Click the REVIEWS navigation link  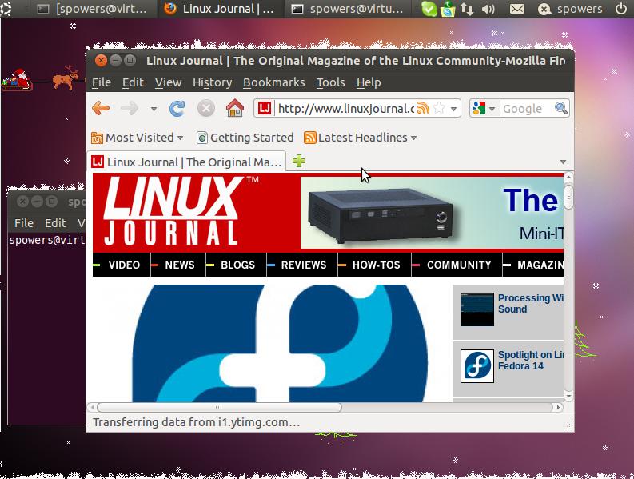pos(303,265)
